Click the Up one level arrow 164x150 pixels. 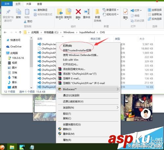[x=20, y=32]
